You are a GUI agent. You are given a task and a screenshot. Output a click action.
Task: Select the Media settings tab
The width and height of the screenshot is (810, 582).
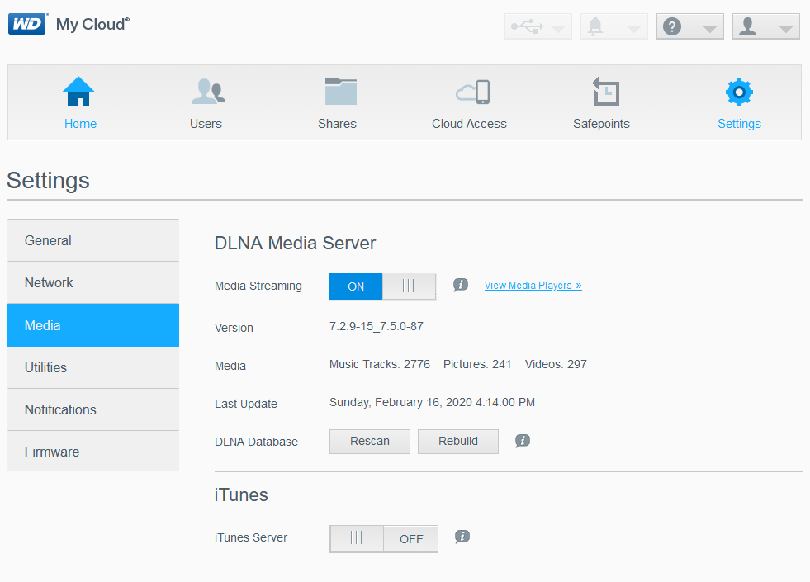93,325
